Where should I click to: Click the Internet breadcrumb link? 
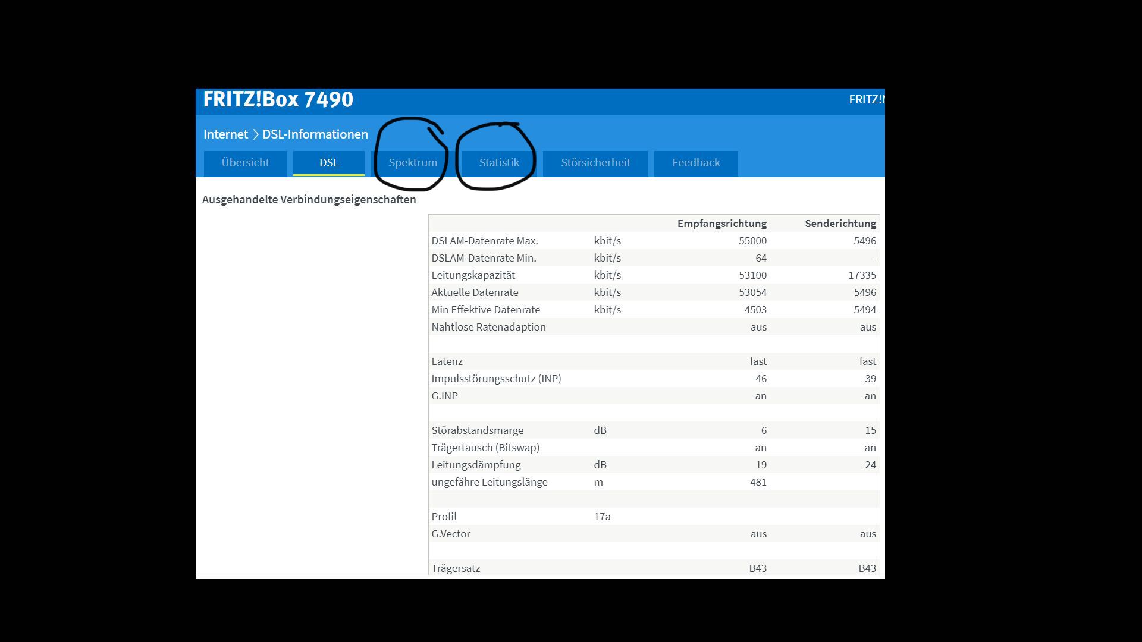pyautogui.click(x=225, y=134)
